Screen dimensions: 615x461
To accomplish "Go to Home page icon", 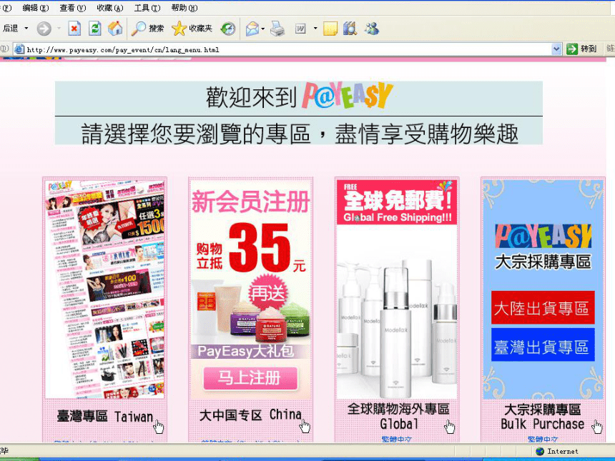I will [115, 29].
